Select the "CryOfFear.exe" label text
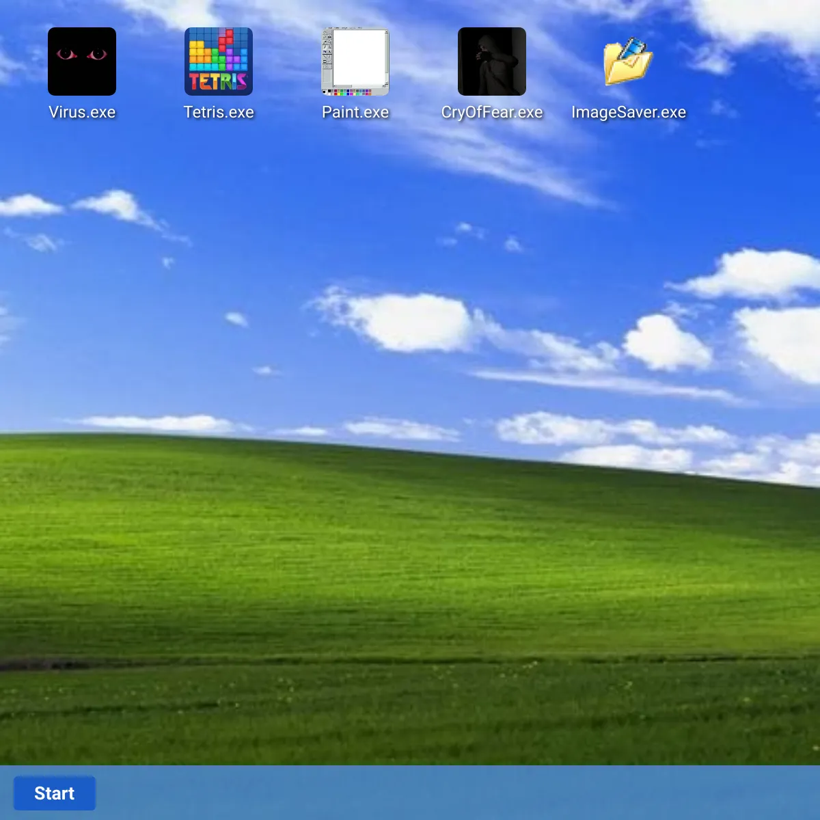This screenshot has height=820, width=820. [492, 112]
